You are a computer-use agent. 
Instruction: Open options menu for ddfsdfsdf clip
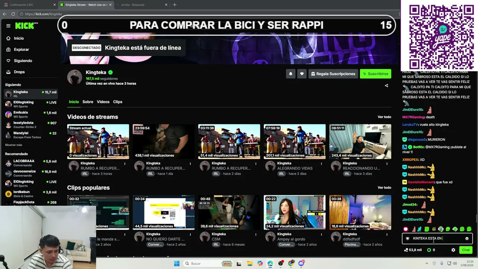pyautogui.click(x=387, y=234)
